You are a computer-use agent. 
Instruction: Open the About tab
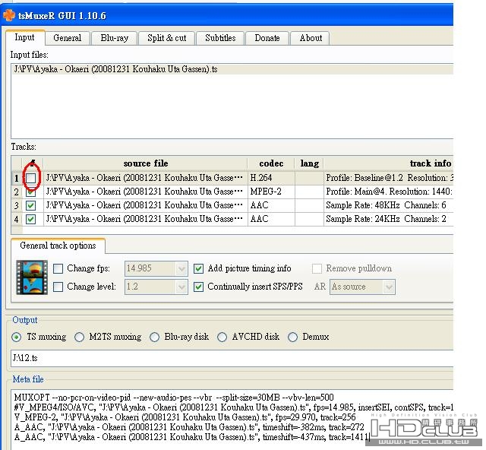point(311,38)
